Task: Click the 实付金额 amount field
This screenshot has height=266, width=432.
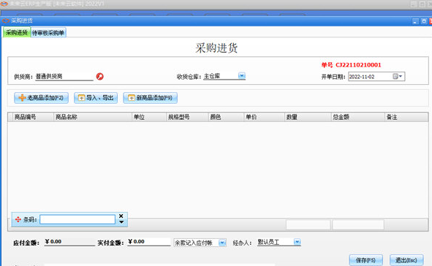Action: (x=149, y=242)
